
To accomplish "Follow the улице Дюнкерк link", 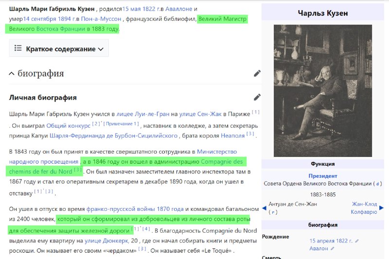I will click(106, 241).
